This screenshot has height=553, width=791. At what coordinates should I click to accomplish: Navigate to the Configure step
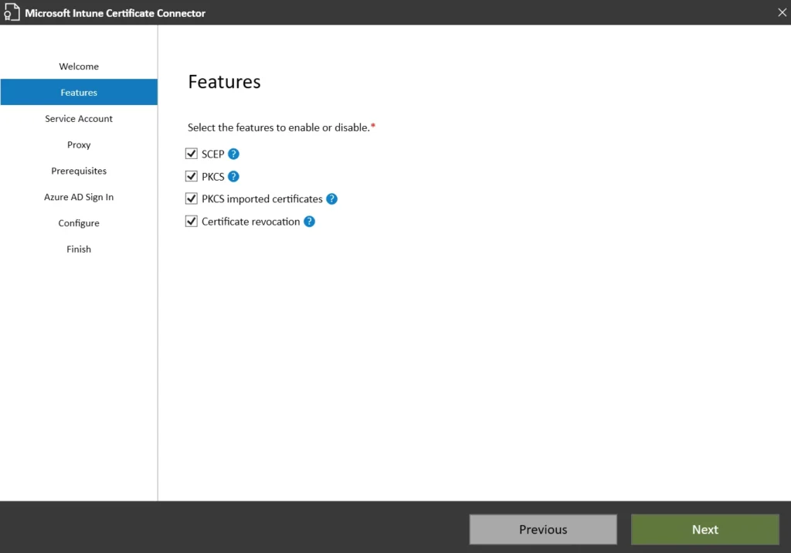[79, 223]
